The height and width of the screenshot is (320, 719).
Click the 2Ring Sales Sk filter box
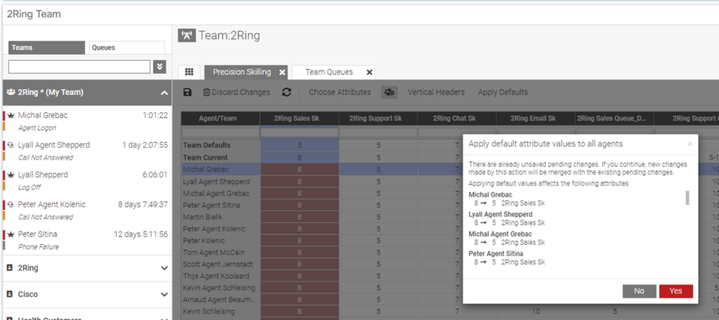pos(299,132)
